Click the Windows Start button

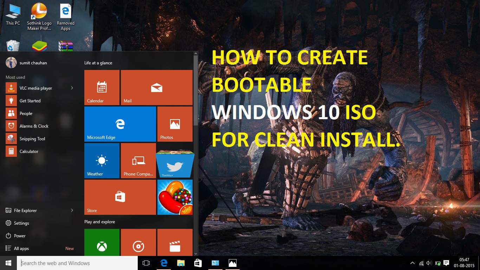(x=8, y=263)
